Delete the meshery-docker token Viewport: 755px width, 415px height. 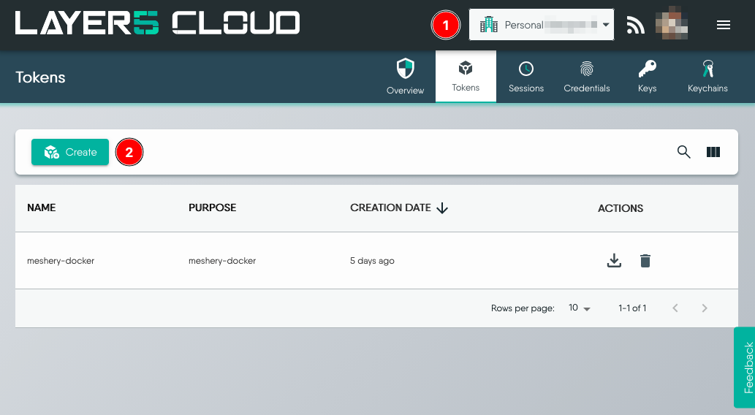click(645, 261)
